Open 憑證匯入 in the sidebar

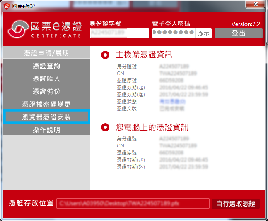47,78
